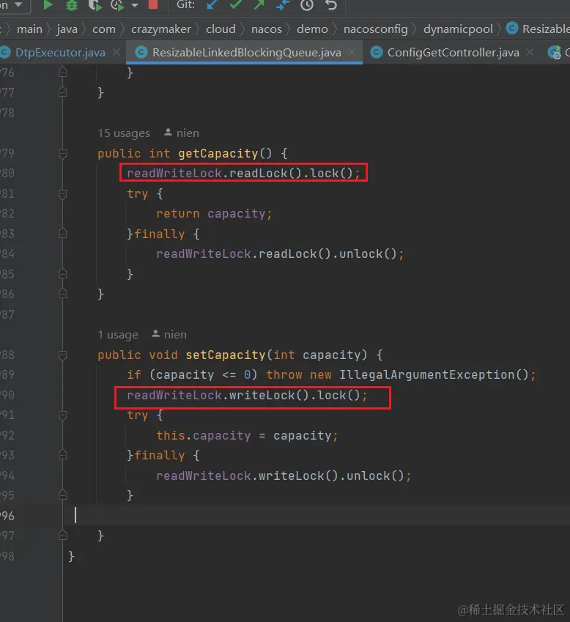Show Git history with the clock icon
570x622 pixels.
[x=307, y=4]
